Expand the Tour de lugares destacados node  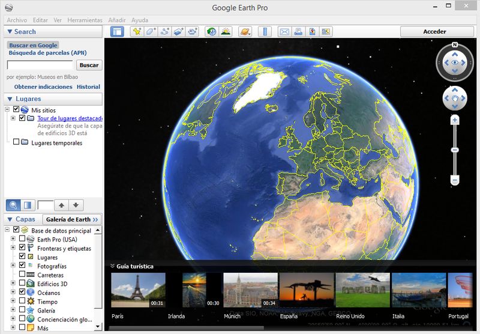click(x=13, y=118)
